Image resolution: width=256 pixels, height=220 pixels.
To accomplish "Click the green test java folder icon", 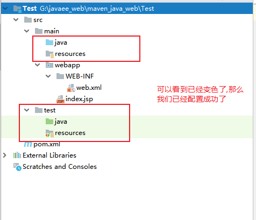I will [49, 122].
